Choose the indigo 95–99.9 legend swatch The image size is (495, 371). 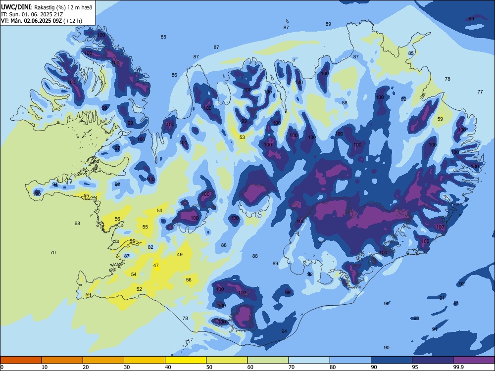(433, 360)
